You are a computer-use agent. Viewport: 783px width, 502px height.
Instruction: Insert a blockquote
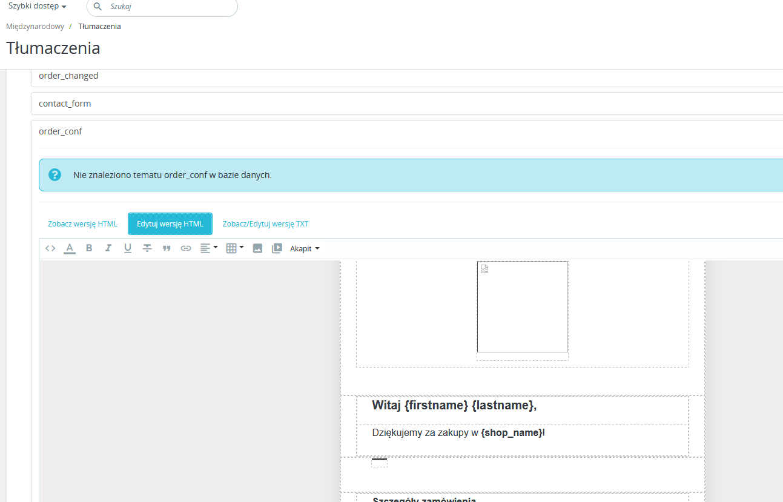[167, 248]
